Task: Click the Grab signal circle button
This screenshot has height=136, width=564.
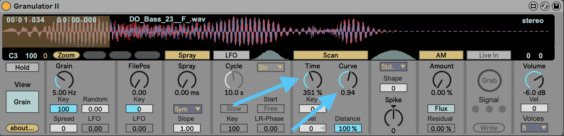Action: click(489, 80)
